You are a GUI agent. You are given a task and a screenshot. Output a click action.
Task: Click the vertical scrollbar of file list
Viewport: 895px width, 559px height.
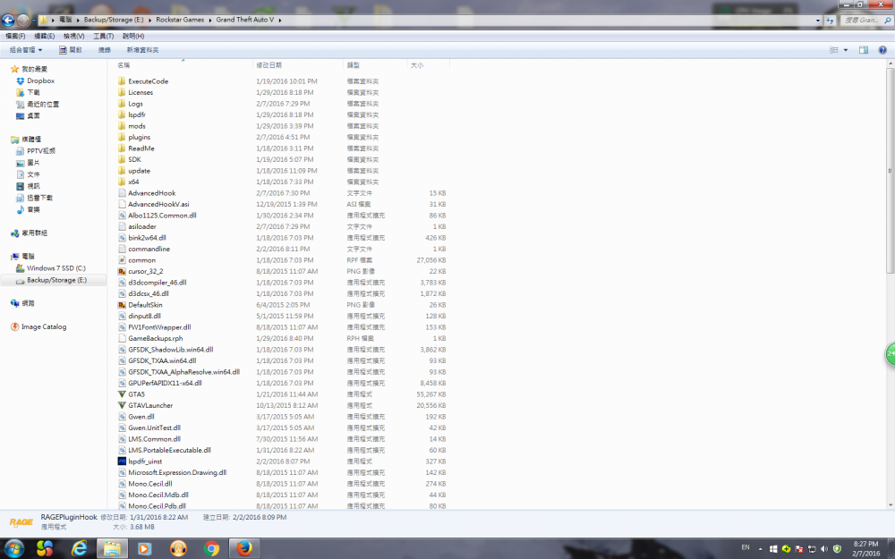pyautogui.click(x=890, y=171)
